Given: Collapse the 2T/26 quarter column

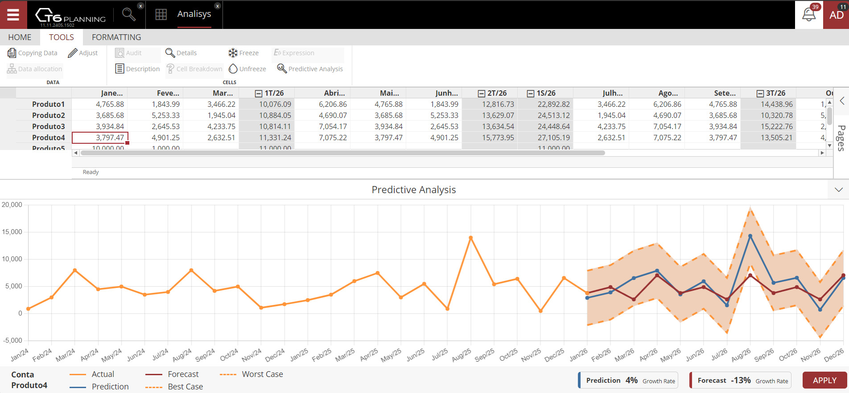Looking at the screenshot, I should (482, 93).
